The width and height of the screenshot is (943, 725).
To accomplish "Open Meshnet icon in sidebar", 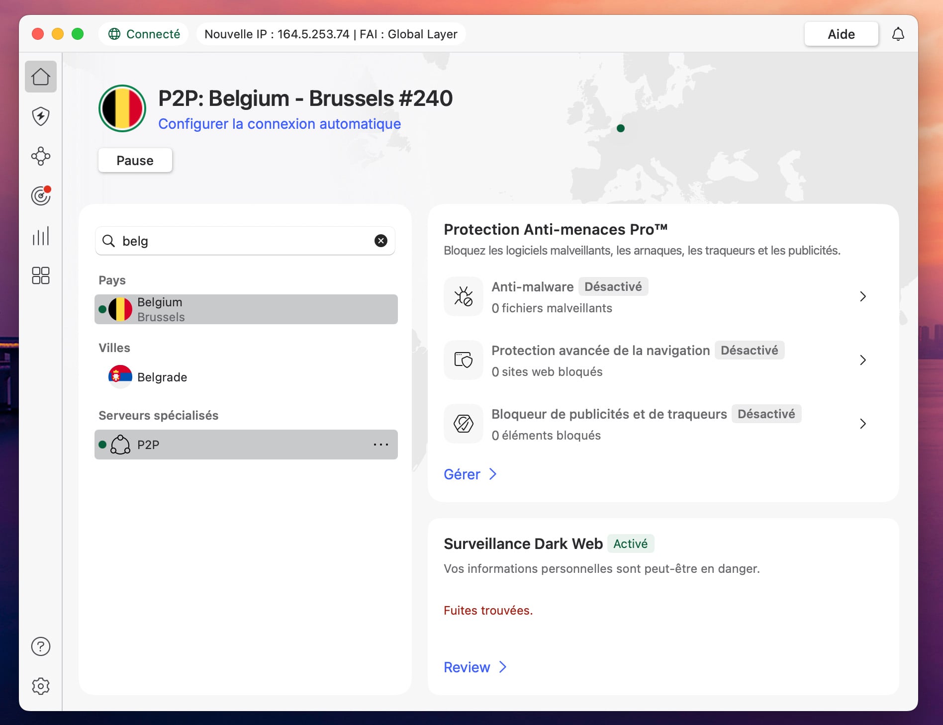I will tap(41, 156).
